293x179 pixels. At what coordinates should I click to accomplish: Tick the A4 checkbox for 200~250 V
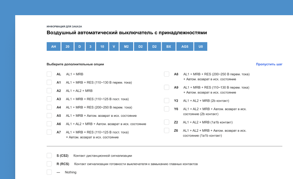pyautogui.click(x=49, y=107)
